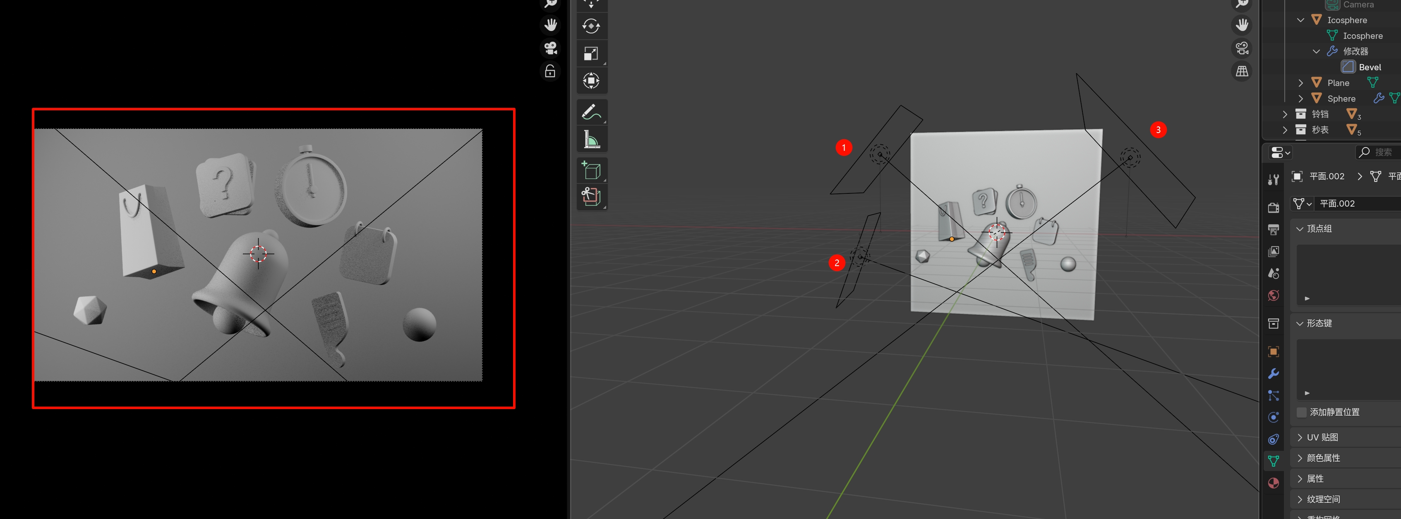Screen dimensions: 1401x519
Task: Activate the Annotate pencil tool
Action: (590, 112)
